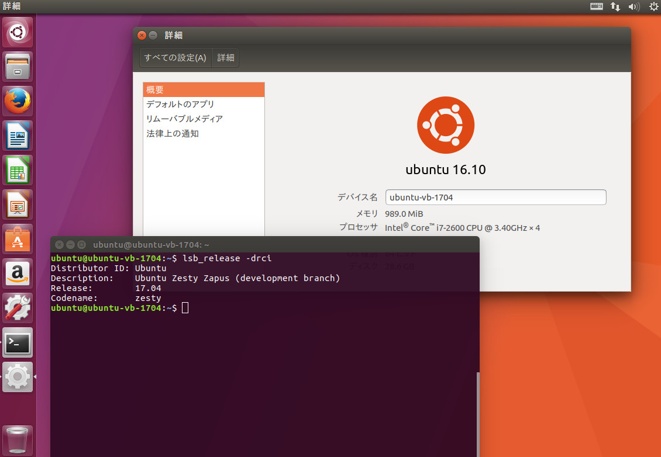Open the Ubuntu Dash home button
Screen dimensions: 661x457
point(18,32)
